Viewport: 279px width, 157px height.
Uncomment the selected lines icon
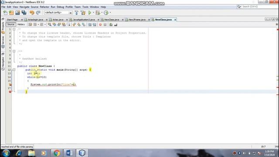click(116, 24)
